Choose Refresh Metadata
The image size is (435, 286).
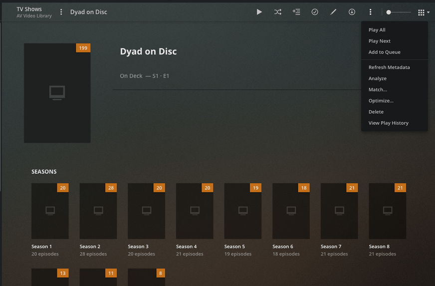pos(394,67)
